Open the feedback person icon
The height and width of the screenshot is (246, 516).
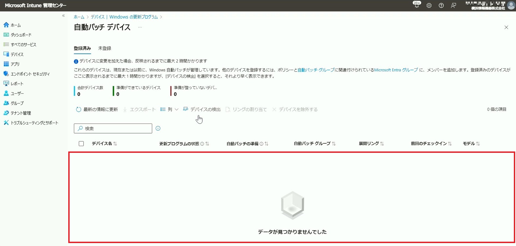pos(453,5)
